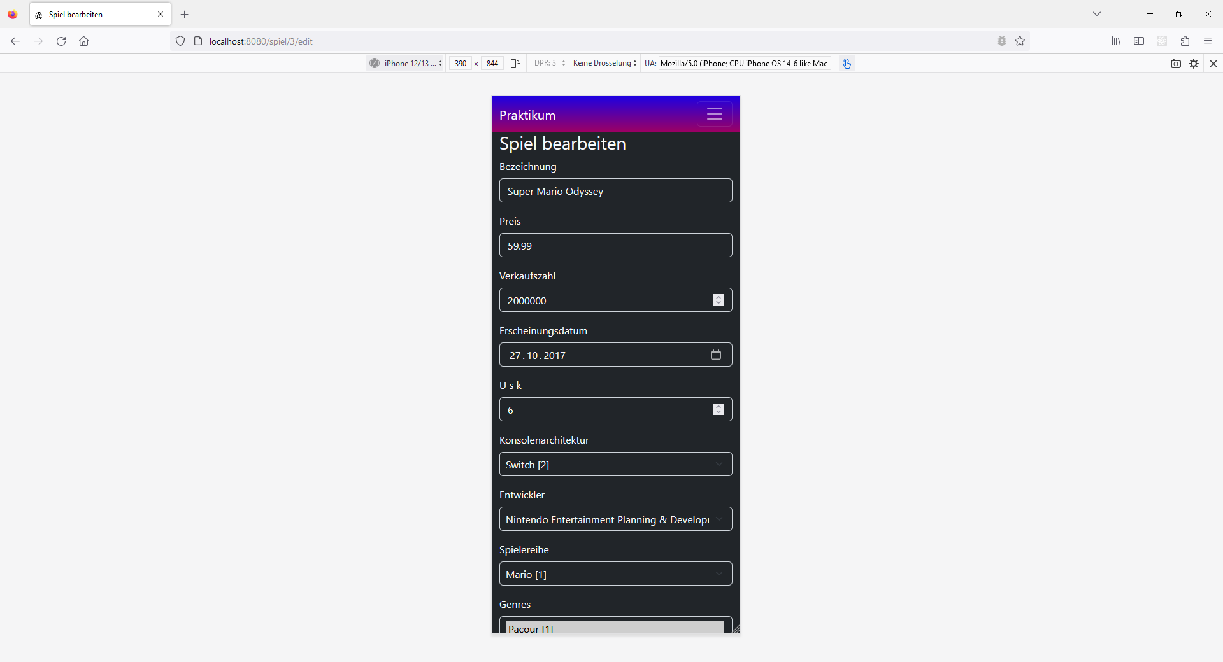
Task: Open the Spielereihe dropdown
Action: coord(615,574)
